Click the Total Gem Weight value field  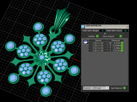(x=102, y=31)
